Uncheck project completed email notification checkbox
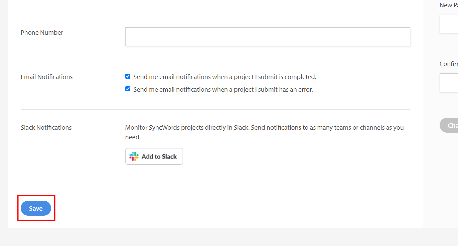This screenshot has height=246, width=458. 128,76
